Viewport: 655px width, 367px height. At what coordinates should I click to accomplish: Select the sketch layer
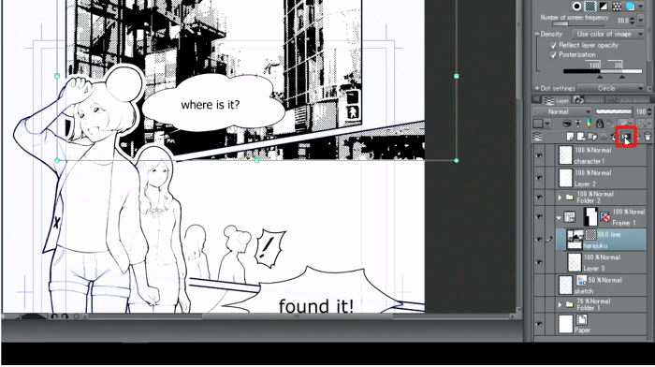[602, 285]
